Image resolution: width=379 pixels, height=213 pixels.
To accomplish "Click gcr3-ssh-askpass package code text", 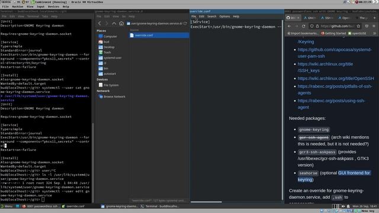I will point(317,152).
